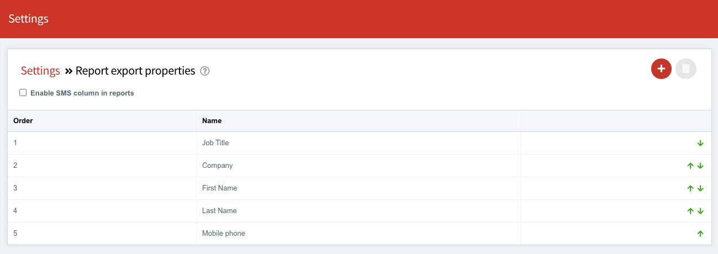
Task: Click the Name column header
Action: point(358,120)
